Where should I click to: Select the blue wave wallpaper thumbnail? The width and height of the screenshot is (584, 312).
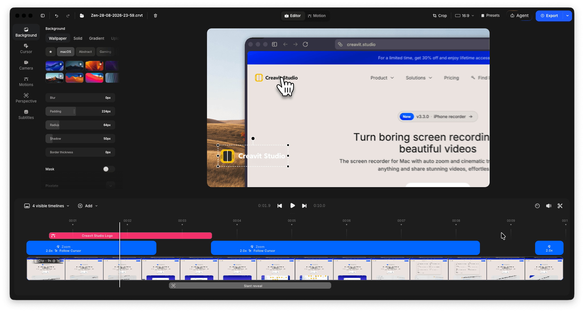[x=55, y=66]
